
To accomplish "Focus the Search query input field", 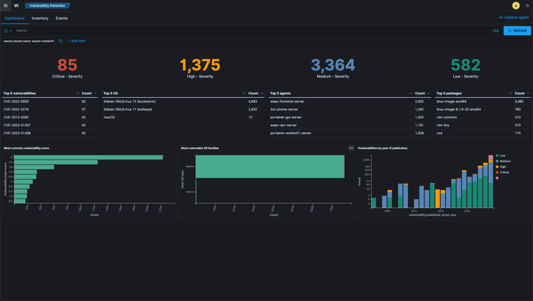I will [x=249, y=31].
